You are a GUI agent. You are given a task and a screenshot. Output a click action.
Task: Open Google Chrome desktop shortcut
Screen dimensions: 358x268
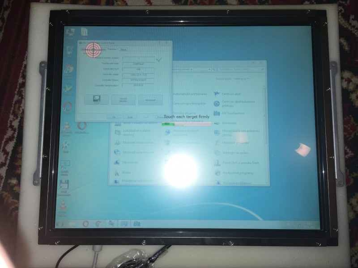pyautogui.click(x=68, y=69)
